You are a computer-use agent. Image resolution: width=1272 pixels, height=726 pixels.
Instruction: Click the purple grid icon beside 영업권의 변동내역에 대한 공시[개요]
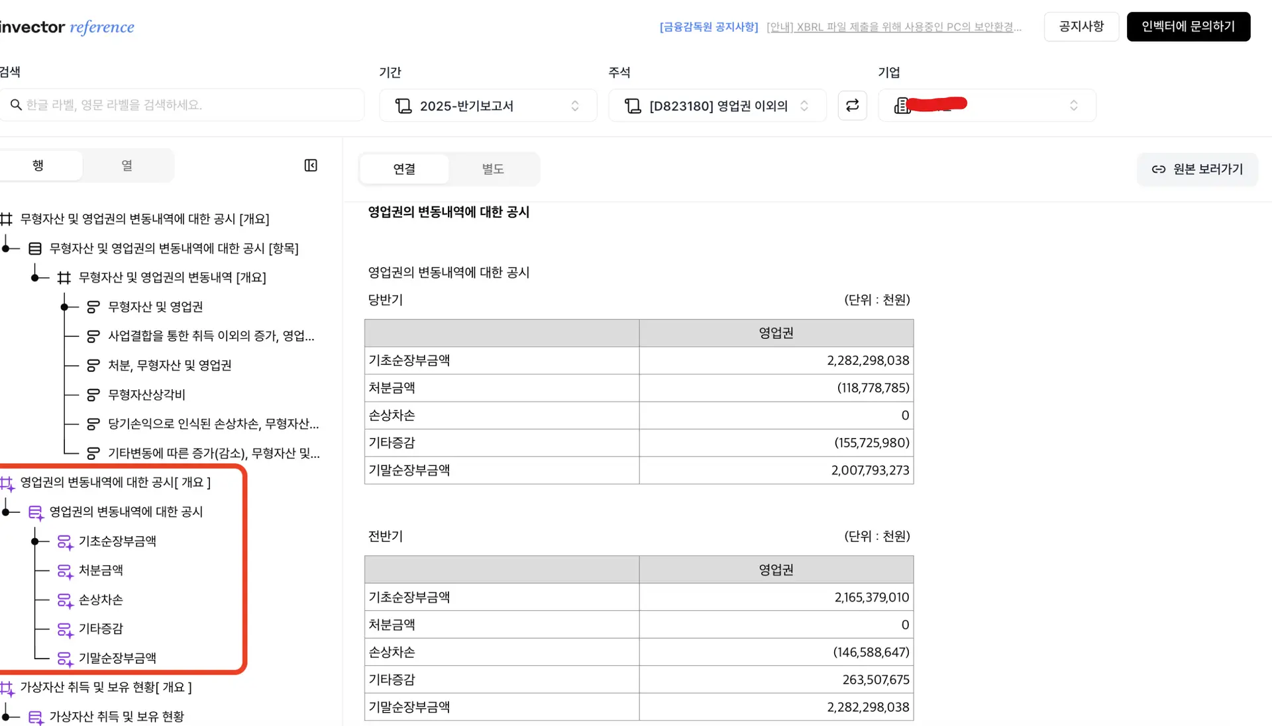coord(8,483)
